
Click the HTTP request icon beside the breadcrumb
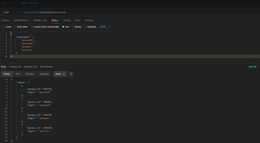coord(4,3)
